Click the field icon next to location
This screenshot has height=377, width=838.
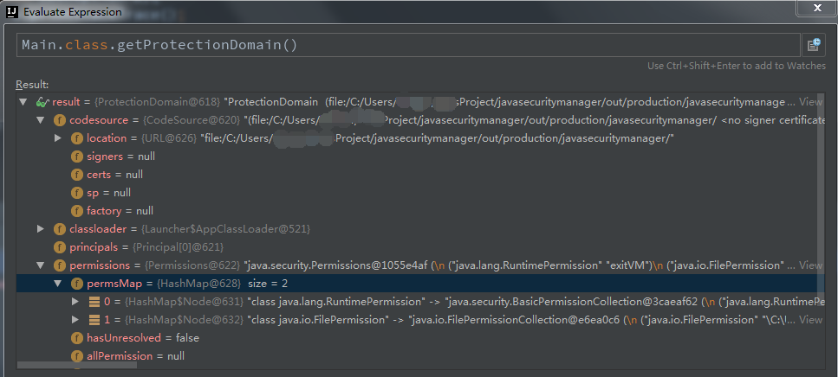[x=77, y=138]
